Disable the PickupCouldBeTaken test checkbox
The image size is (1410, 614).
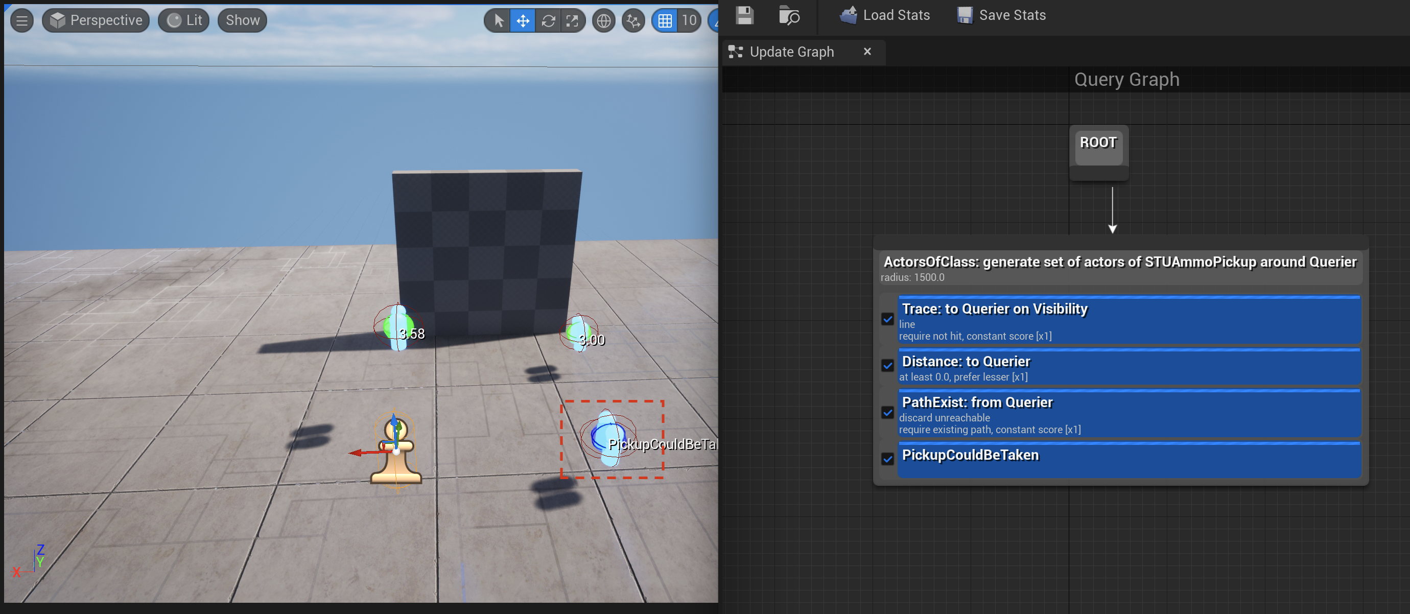tap(887, 459)
